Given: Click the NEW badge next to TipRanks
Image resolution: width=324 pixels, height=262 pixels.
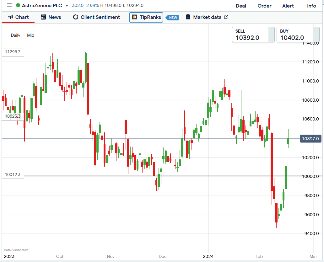Looking at the screenshot, I should click(173, 18).
